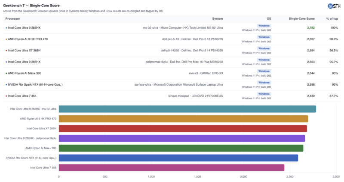Viewport: 344px width, 182px height.
Task: Click the Windows tag on the GMKtec EVO-X3 row
Action: pyautogui.click(x=264, y=71)
